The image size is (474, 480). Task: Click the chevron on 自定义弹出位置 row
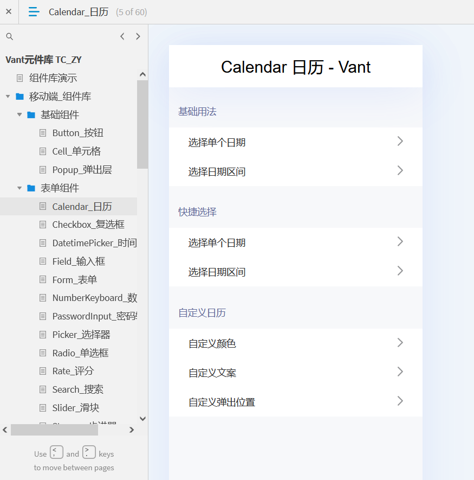pos(400,401)
